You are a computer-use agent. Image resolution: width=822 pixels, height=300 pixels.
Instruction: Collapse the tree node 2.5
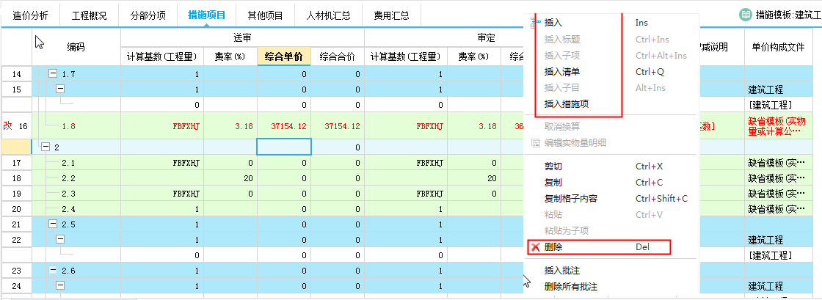53,224
